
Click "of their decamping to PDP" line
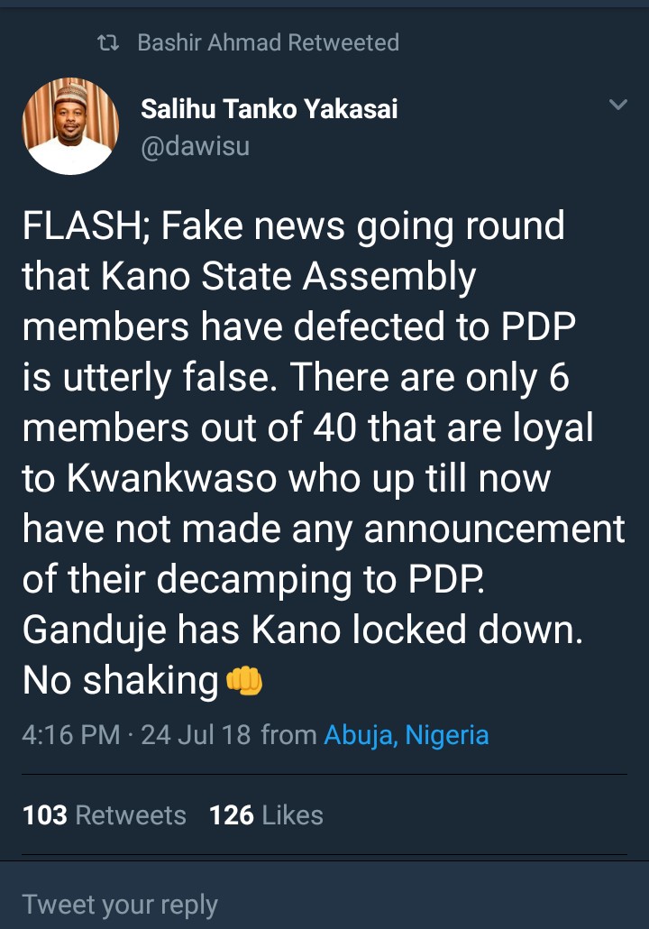(x=252, y=579)
